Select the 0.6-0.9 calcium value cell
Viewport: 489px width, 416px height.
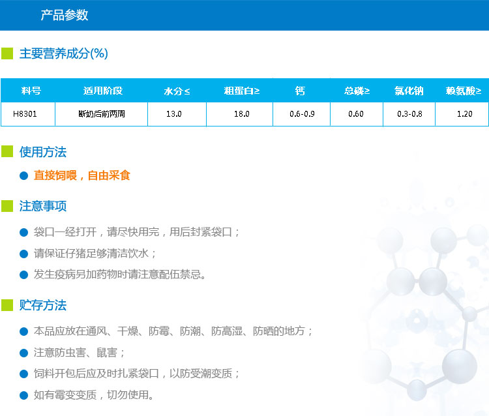coord(302,114)
